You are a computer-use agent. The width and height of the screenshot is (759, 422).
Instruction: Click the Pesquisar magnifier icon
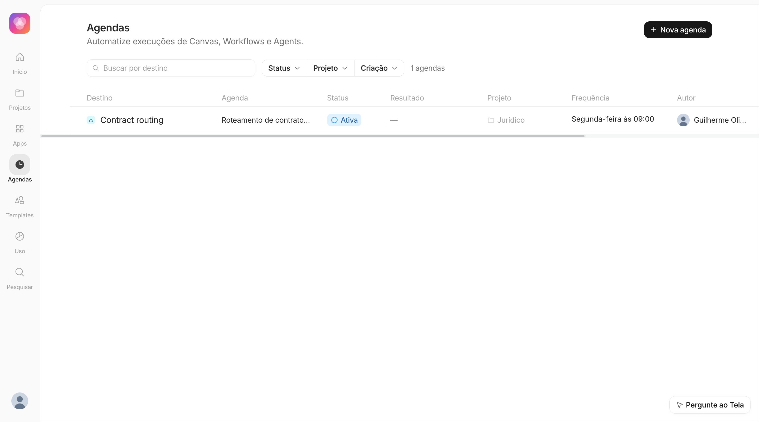coord(20,272)
